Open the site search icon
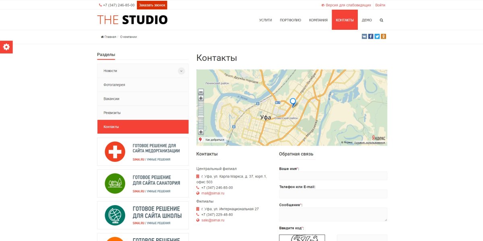Viewport: 483px width, 241px height. [381, 20]
